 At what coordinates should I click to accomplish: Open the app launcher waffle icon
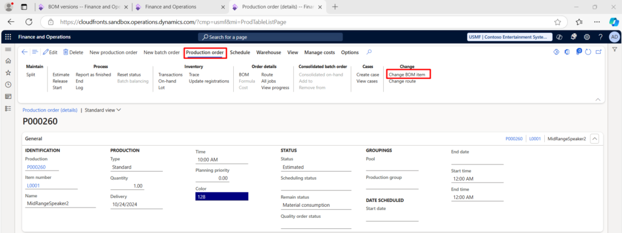[x=8, y=37]
